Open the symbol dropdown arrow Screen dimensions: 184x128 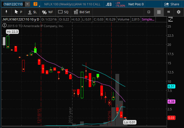click(27, 4)
